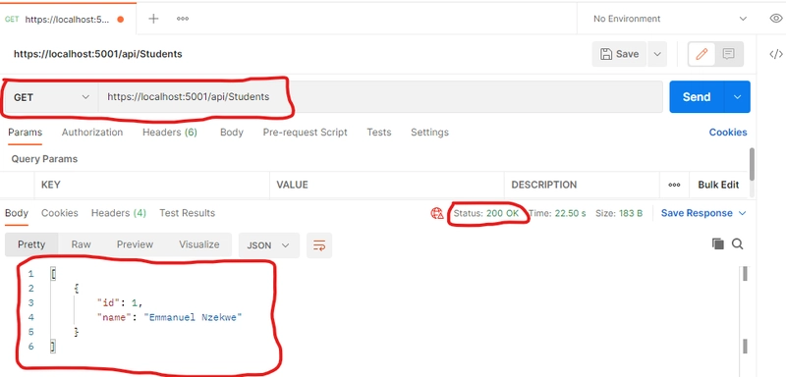Open the comments icon beside pencil
The image size is (786, 377).
tap(728, 54)
